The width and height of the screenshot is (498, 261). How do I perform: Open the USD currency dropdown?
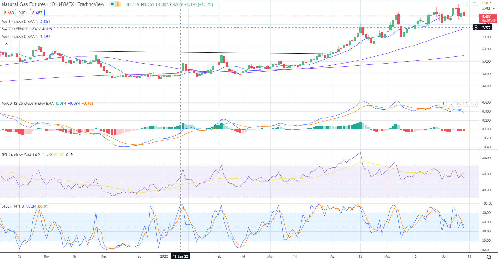tap(487, 3)
